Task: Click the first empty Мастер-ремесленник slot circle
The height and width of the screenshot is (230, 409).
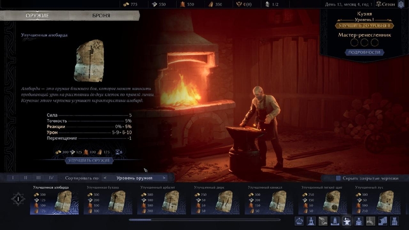Action: click(354, 42)
